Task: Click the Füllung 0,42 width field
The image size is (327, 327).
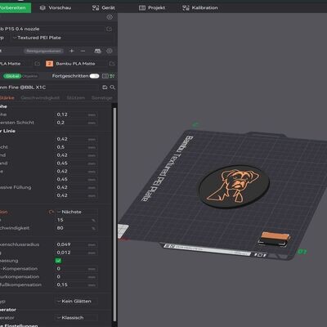Action: coord(76,187)
